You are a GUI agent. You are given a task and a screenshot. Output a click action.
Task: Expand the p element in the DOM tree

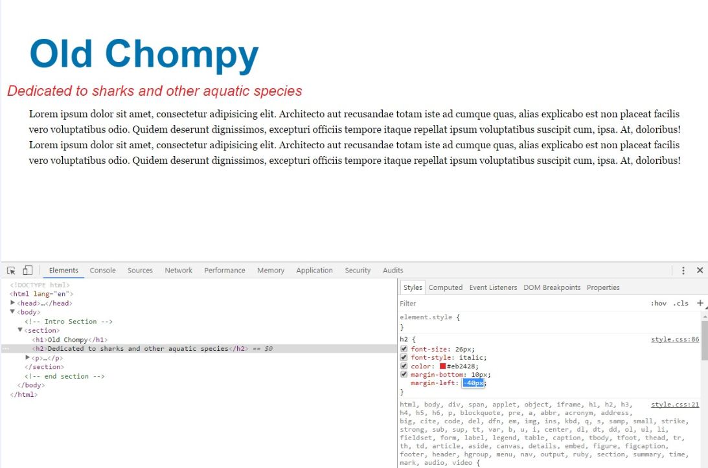tap(28, 358)
